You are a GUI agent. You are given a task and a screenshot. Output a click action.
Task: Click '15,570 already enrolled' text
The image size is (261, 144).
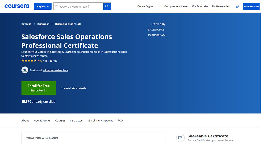38,102
